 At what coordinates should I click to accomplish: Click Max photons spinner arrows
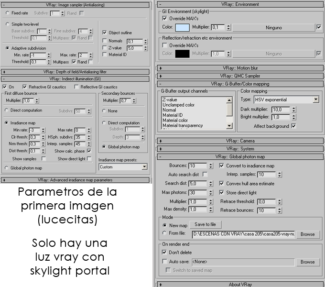[x=211, y=193]
